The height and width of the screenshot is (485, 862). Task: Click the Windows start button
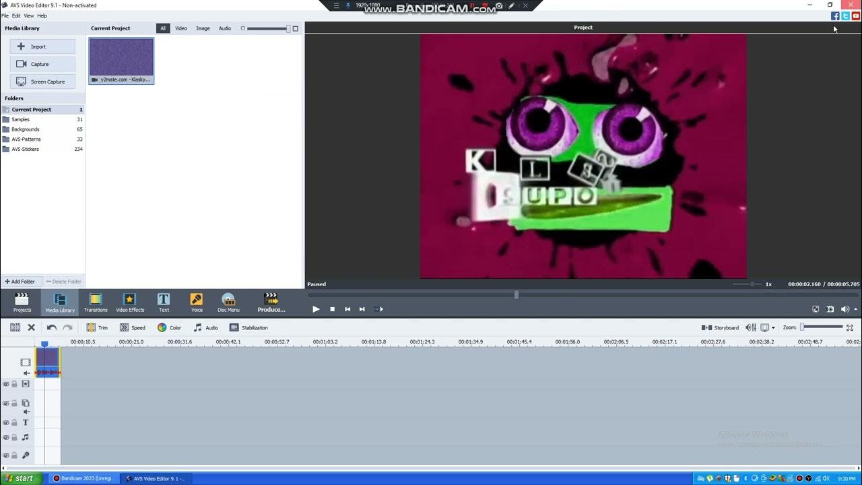point(21,478)
